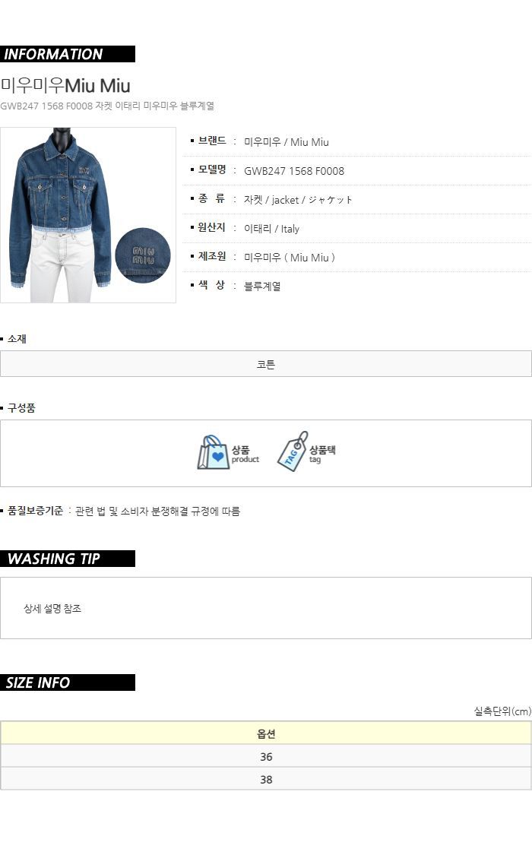Click the 미우미우 / Miu Miu brand value

tap(287, 142)
